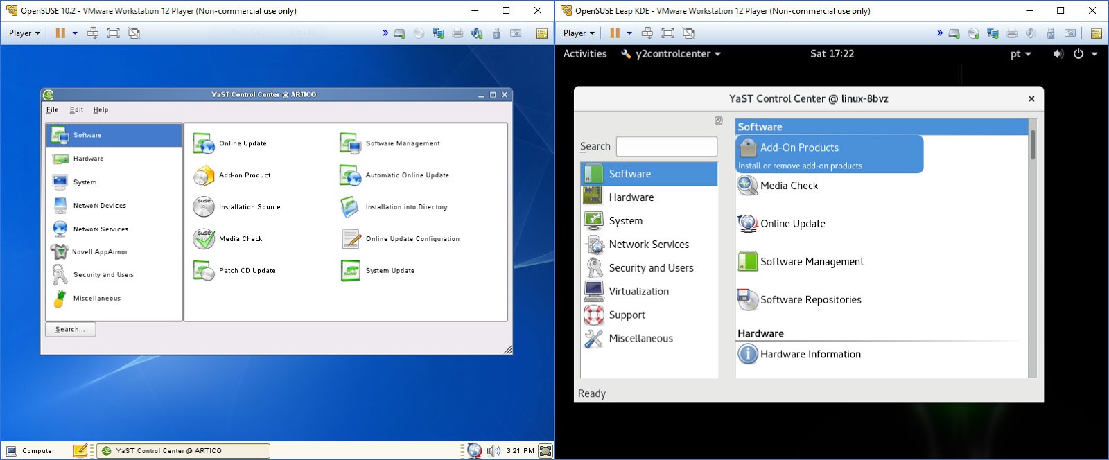
Task: Open Activities overview in GNOME
Action: tap(585, 54)
